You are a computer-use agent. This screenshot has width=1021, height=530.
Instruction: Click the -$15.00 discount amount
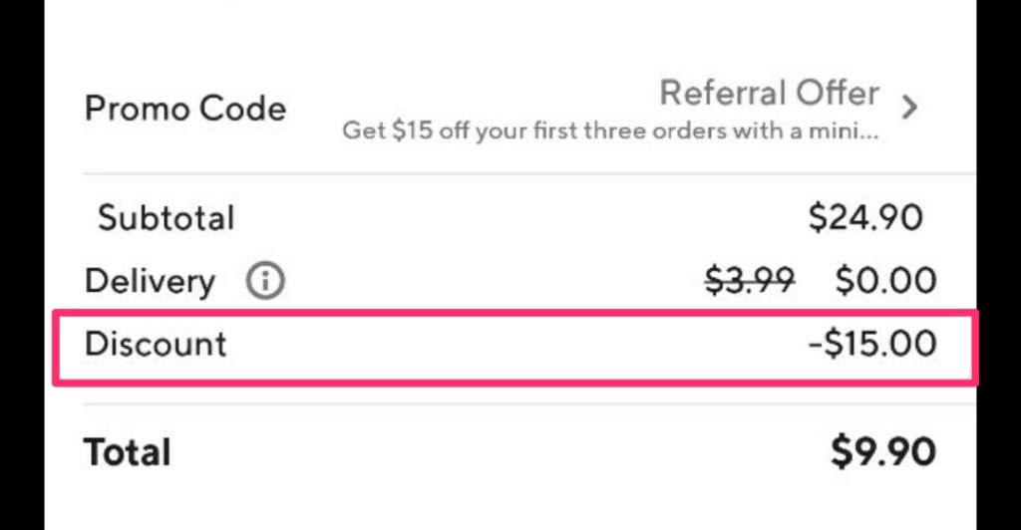click(x=872, y=344)
